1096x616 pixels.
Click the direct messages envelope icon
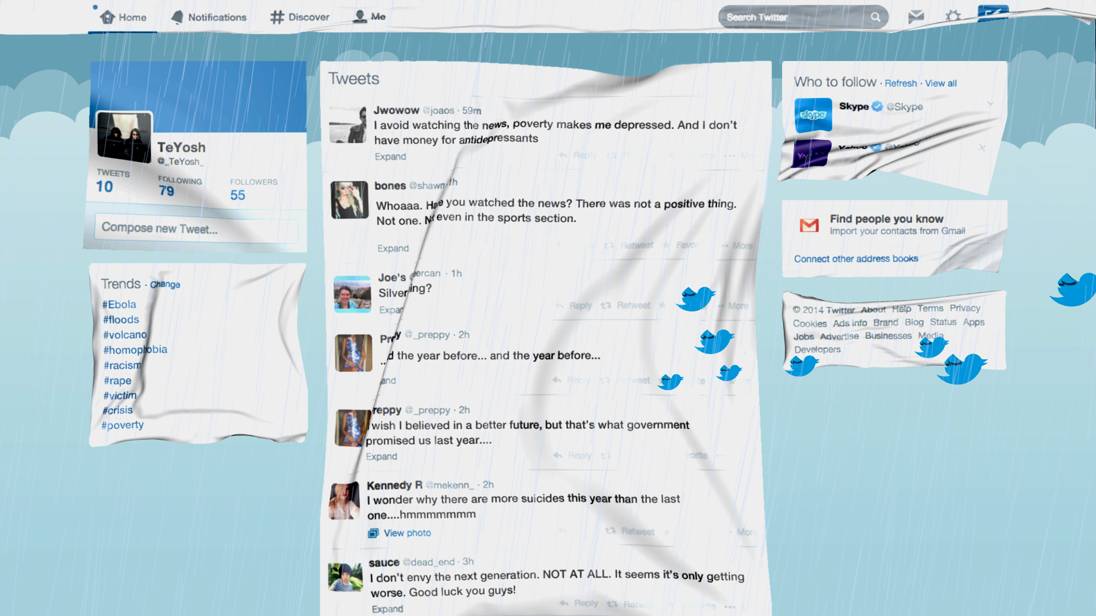point(916,17)
